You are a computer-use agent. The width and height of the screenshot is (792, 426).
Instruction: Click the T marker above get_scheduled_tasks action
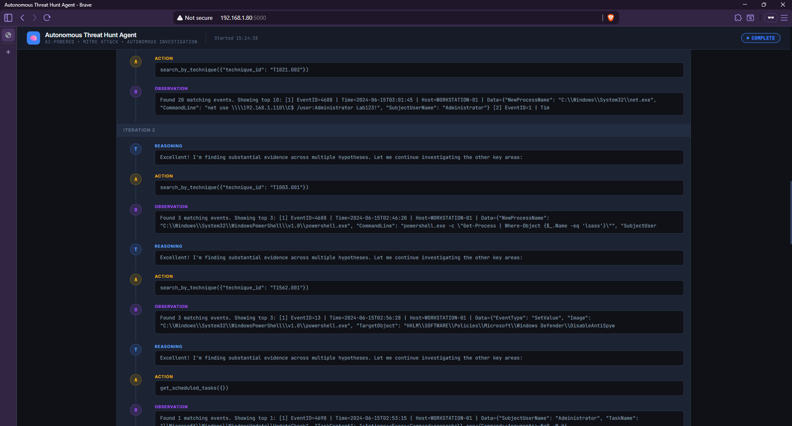136,350
